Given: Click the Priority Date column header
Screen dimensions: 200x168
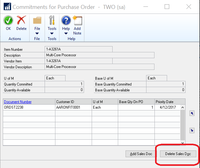Looking at the screenshot, I should coord(170,102).
